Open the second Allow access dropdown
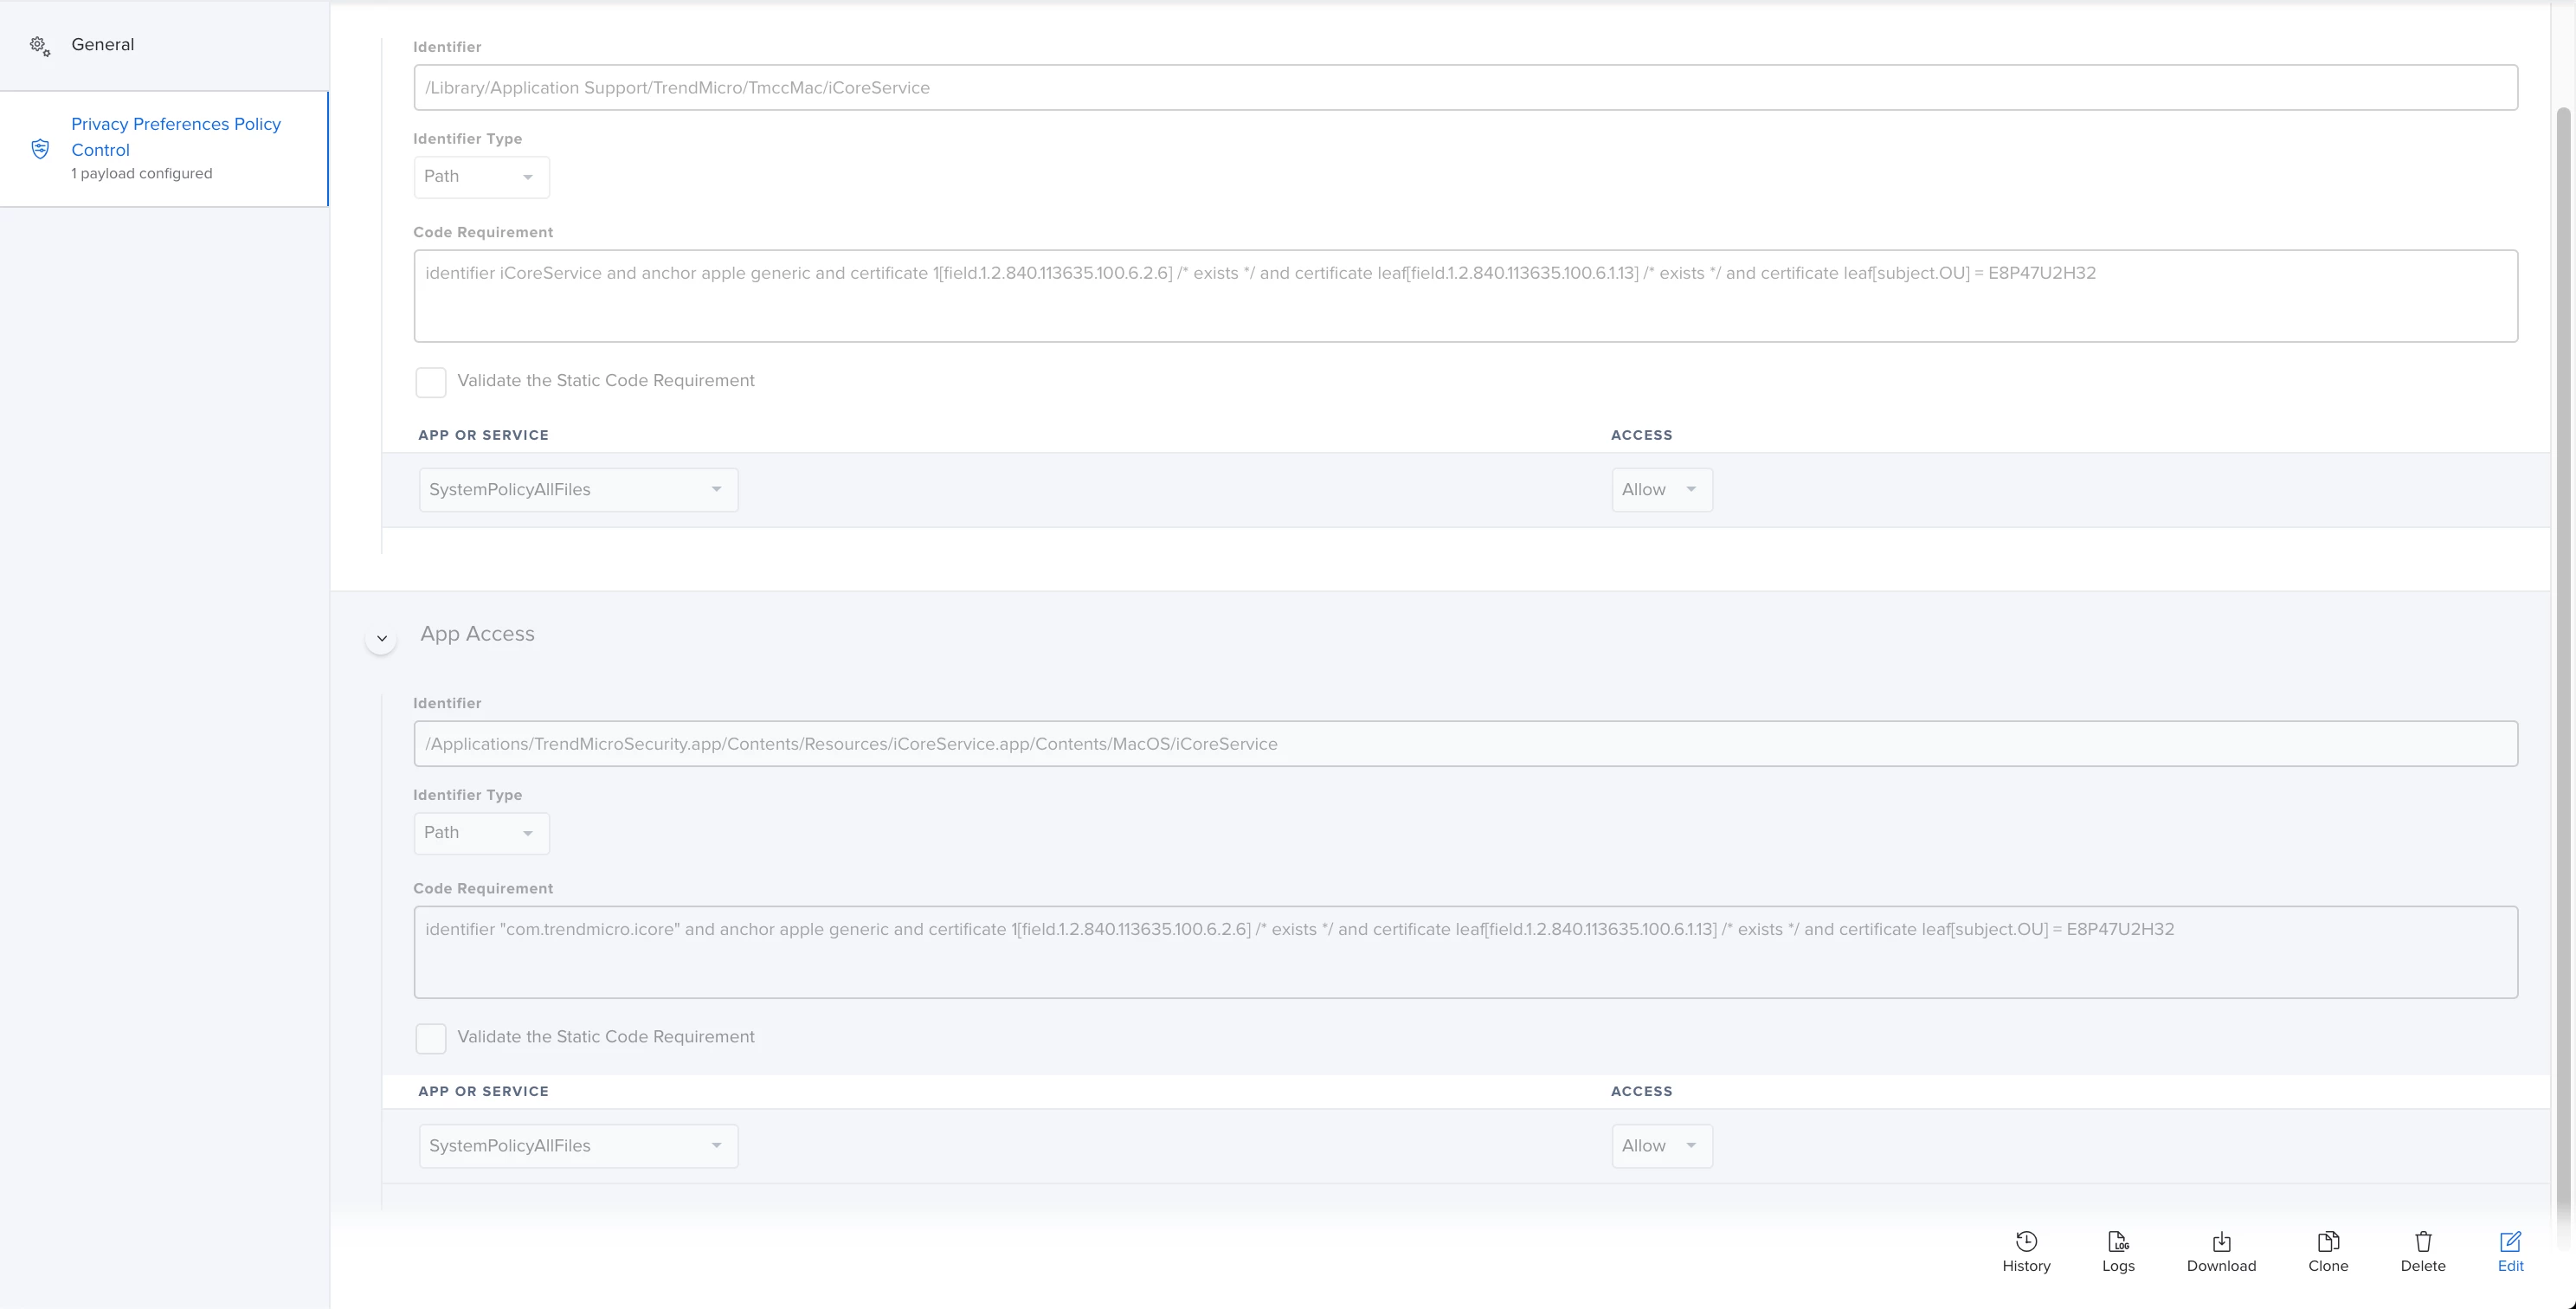This screenshot has height=1309, width=2576. [1661, 1146]
